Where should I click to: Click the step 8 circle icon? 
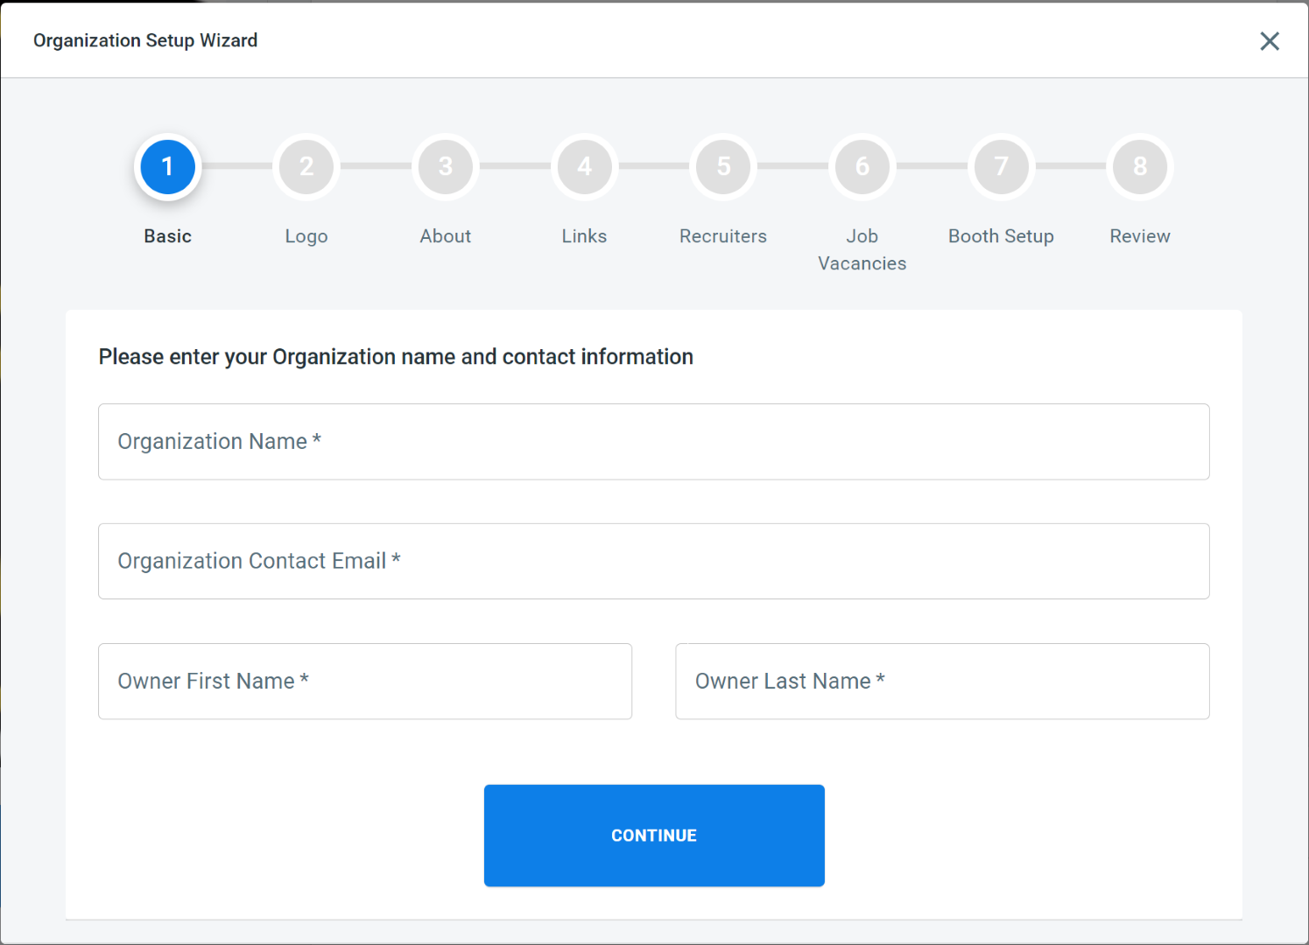tap(1140, 166)
